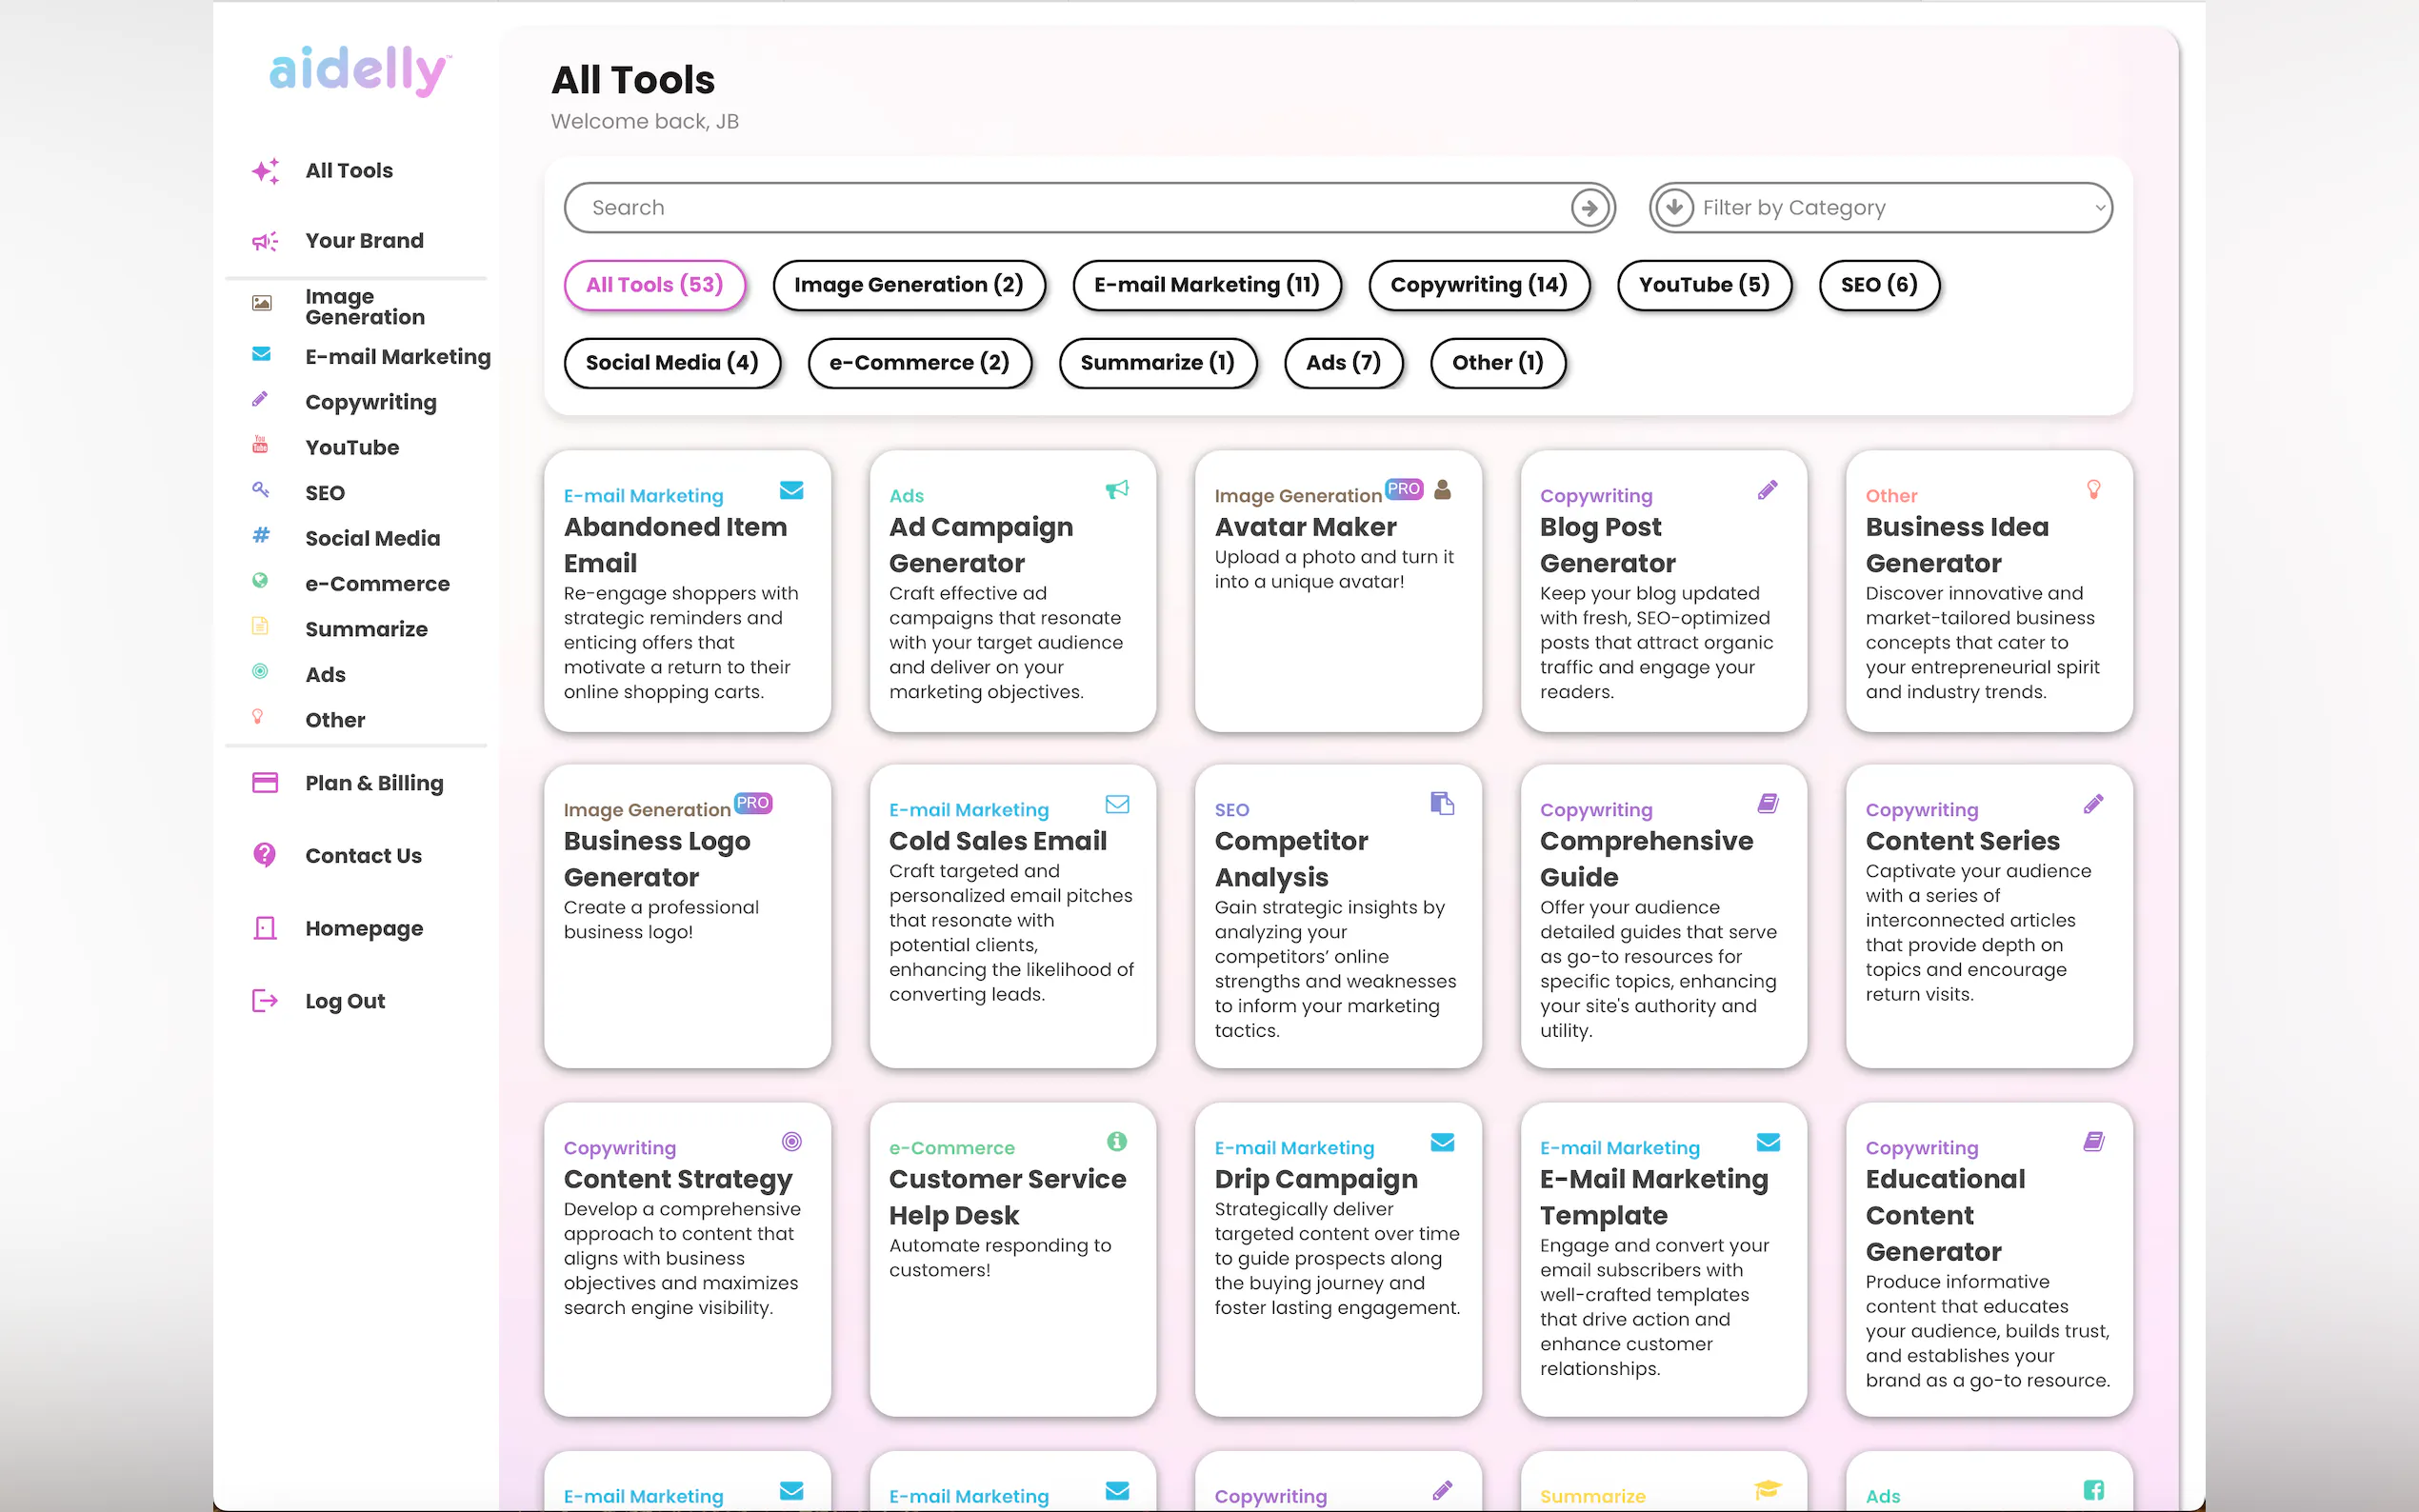The width and height of the screenshot is (2419, 1512).
Task: Click the envelope icon on the Abandoned Item Email card
Action: pos(791,490)
